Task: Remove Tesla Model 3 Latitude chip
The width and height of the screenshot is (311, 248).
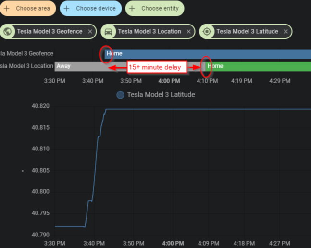Action: coord(286,32)
